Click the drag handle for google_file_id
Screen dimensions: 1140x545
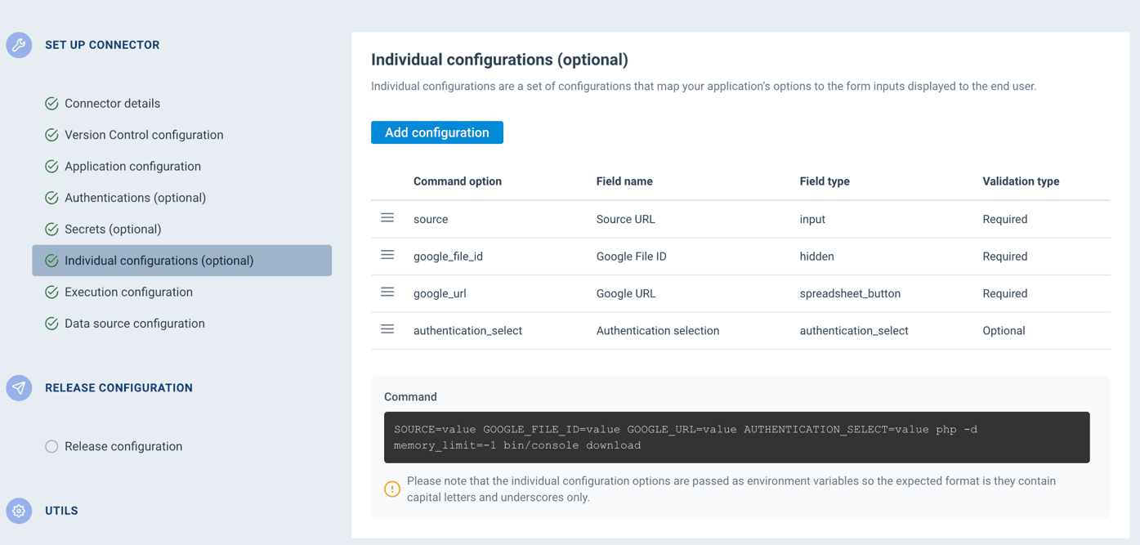[x=387, y=254]
